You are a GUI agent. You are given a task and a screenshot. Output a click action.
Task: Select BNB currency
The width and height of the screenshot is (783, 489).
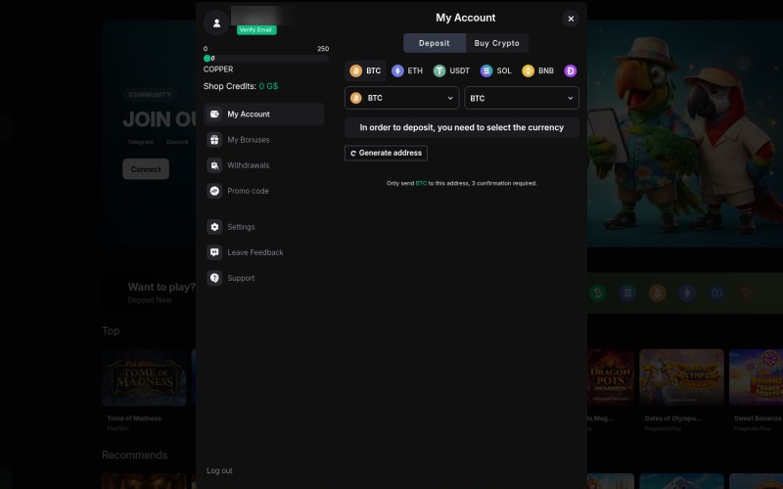[537, 70]
